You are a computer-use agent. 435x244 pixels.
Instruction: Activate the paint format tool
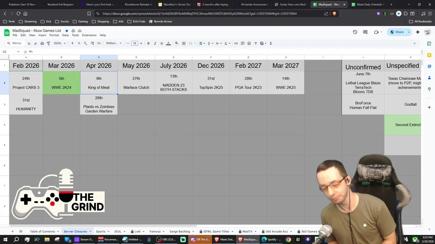(x=49, y=43)
